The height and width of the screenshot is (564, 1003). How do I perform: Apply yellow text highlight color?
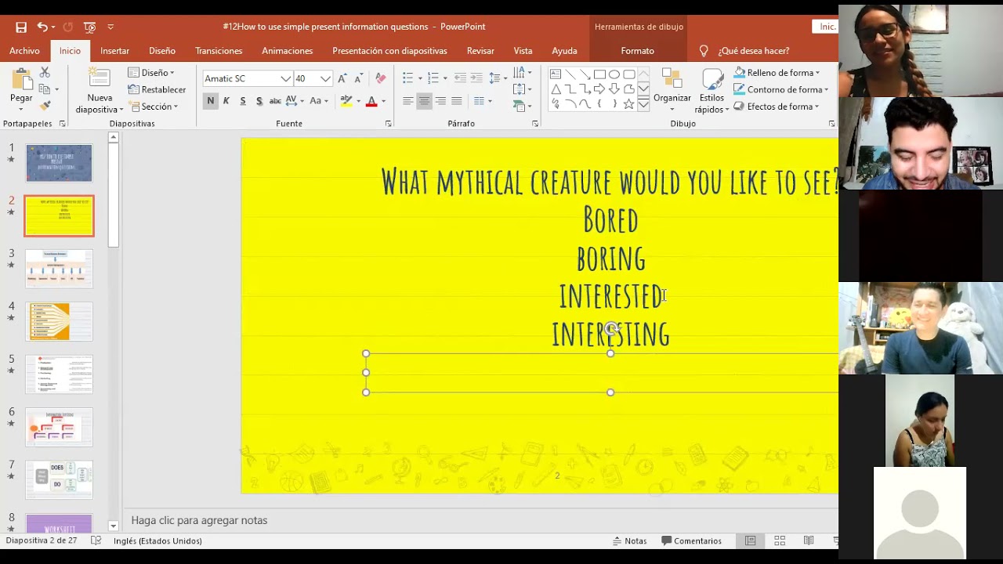[x=346, y=101]
